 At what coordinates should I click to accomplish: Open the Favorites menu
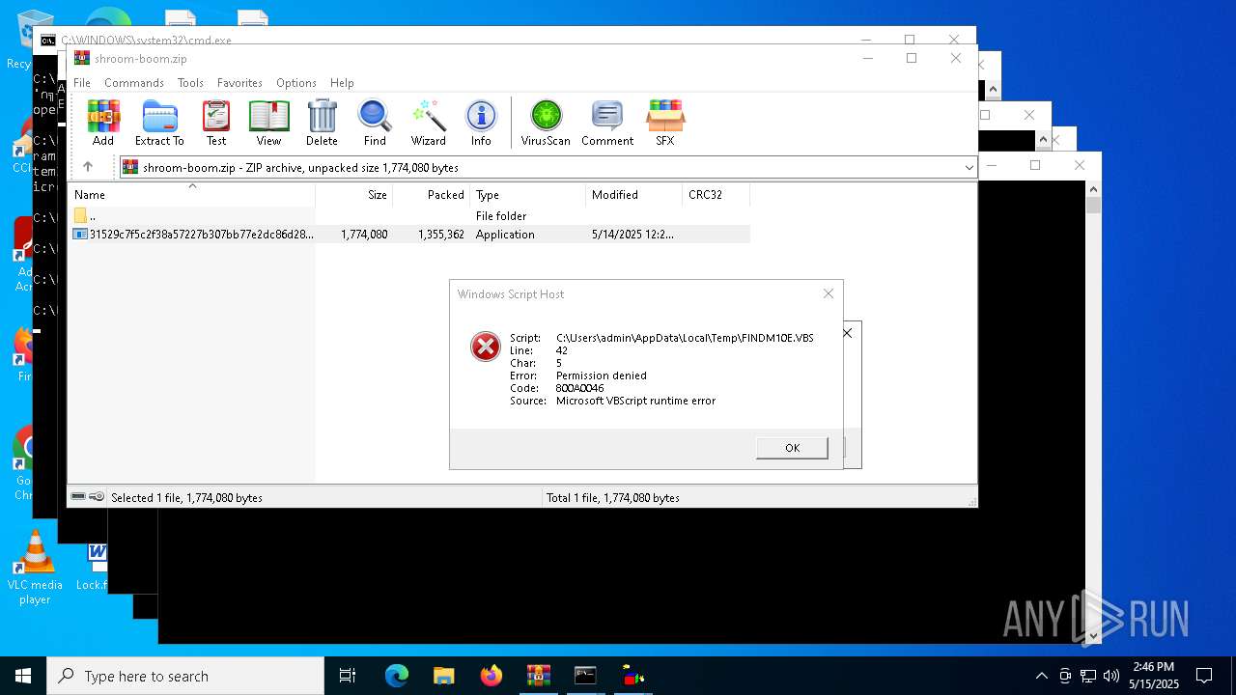239,83
